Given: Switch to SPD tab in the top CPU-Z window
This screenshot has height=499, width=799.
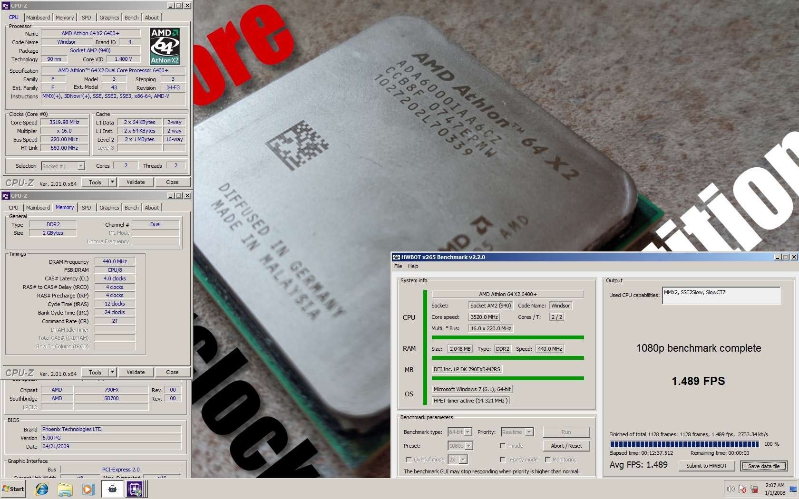Looking at the screenshot, I should click(86, 18).
